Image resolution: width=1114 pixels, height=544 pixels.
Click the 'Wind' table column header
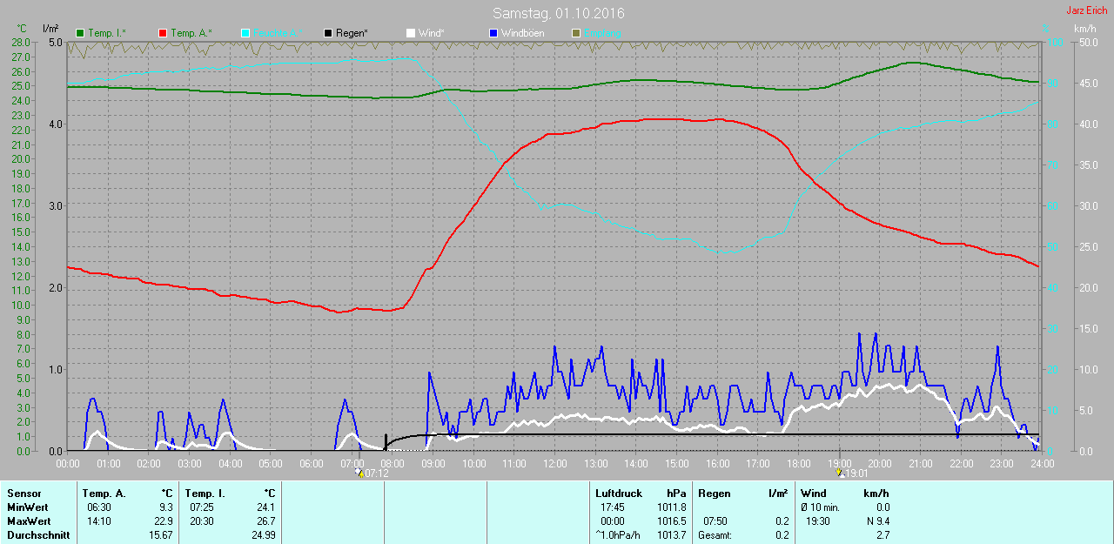814,494
